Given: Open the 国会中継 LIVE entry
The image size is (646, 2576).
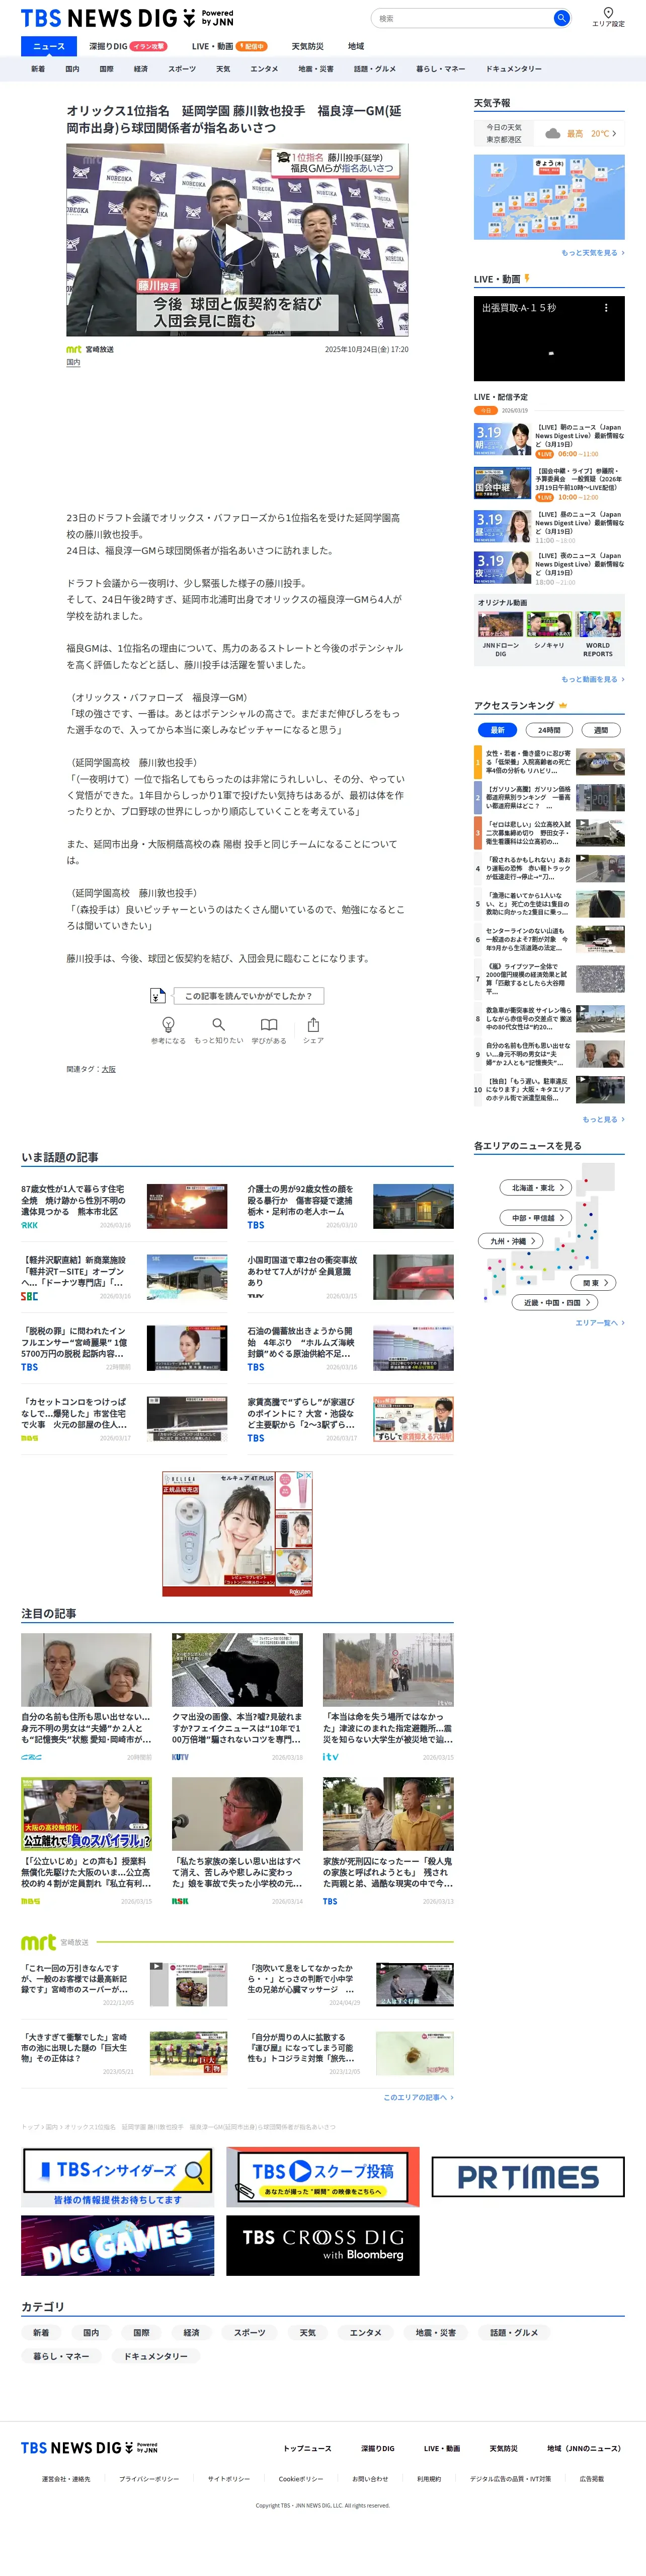Looking at the screenshot, I should 549,484.
